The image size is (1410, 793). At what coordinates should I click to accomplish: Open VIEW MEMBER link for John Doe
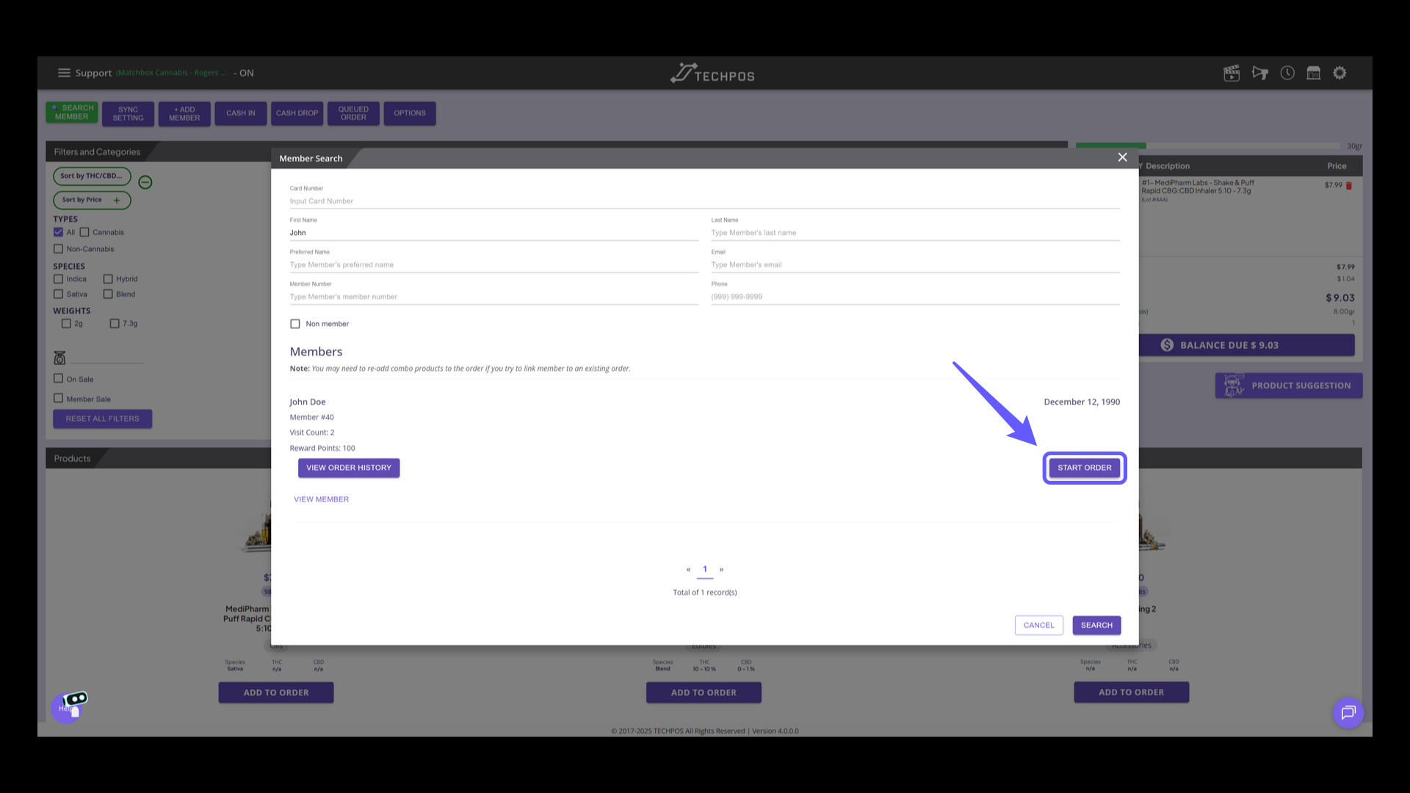point(321,499)
